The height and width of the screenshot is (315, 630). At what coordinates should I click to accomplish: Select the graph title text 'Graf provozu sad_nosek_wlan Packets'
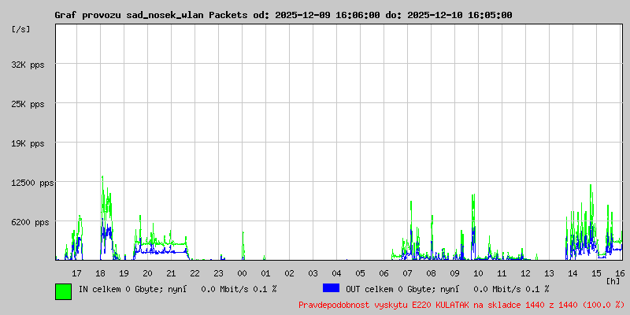(151, 15)
